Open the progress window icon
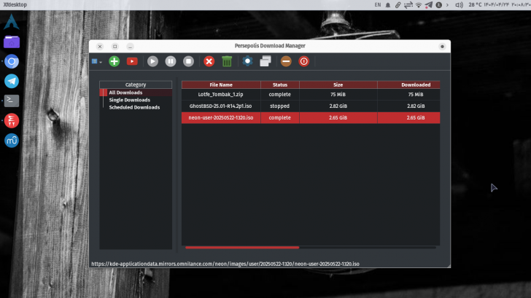The width and height of the screenshot is (531, 298). pyautogui.click(x=265, y=61)
